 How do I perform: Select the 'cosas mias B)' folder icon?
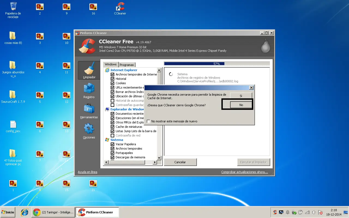tap(13, 36)
